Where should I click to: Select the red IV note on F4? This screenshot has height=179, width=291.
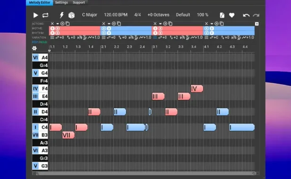point(197,89)
